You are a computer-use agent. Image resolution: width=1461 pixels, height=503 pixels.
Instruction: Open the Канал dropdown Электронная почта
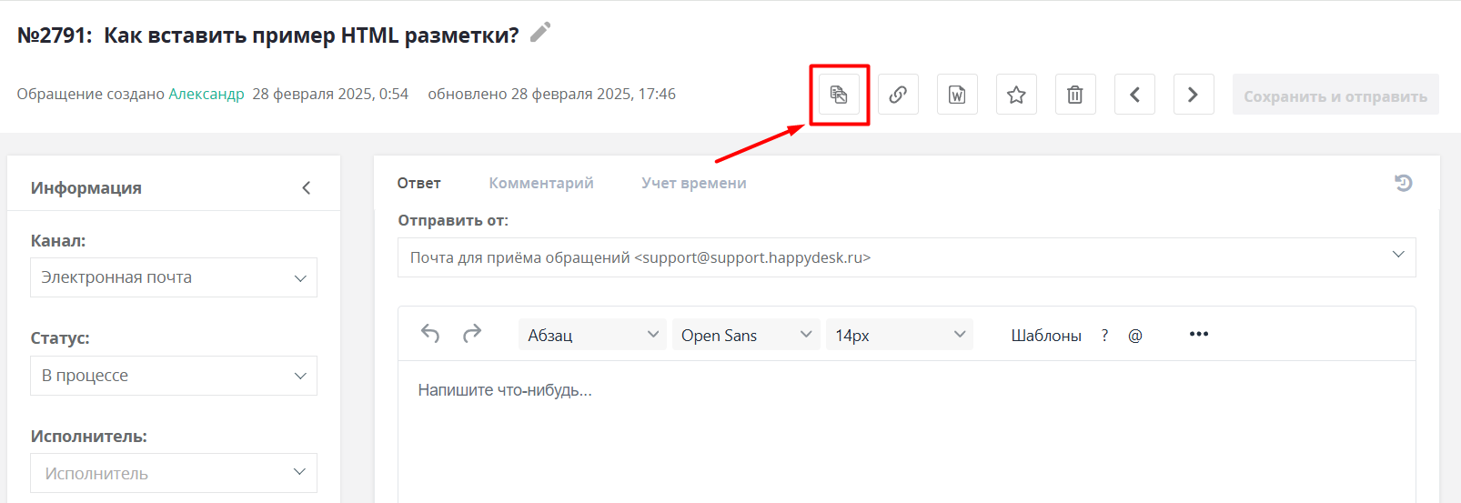click(174, 277)
